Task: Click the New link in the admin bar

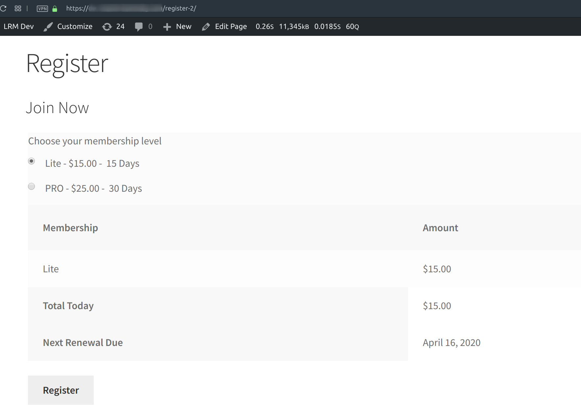Action: click(183, 26)
